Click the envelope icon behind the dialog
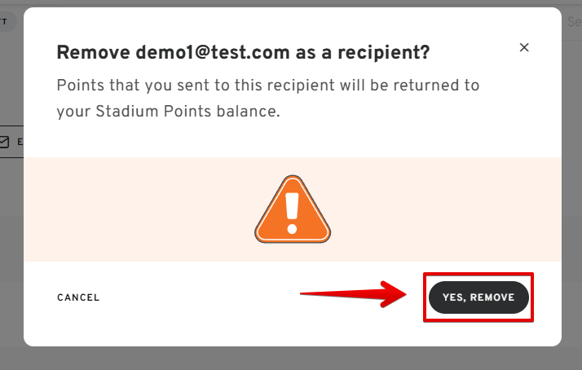582x370 pixels. [x=4, y=142]
